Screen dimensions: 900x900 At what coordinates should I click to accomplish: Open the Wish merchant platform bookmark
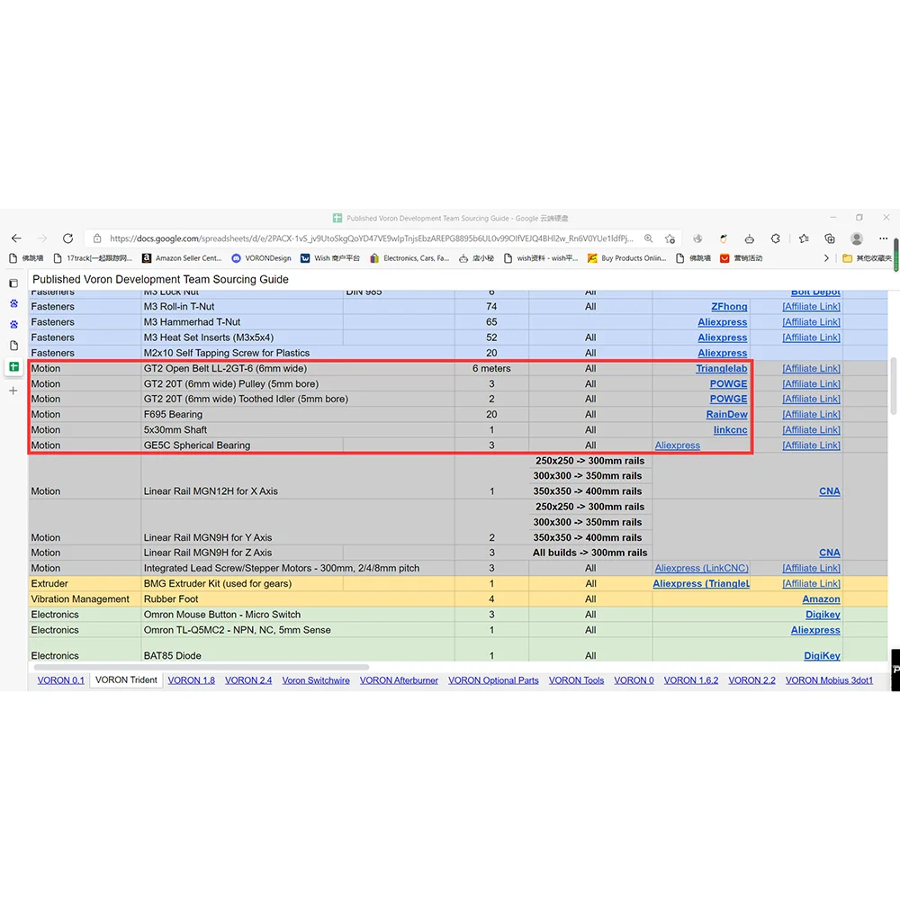coord(330,258)
